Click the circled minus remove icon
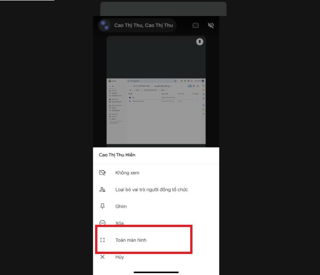Image resolution: width=320 pixels, height=275 pixels. point(102,223)
